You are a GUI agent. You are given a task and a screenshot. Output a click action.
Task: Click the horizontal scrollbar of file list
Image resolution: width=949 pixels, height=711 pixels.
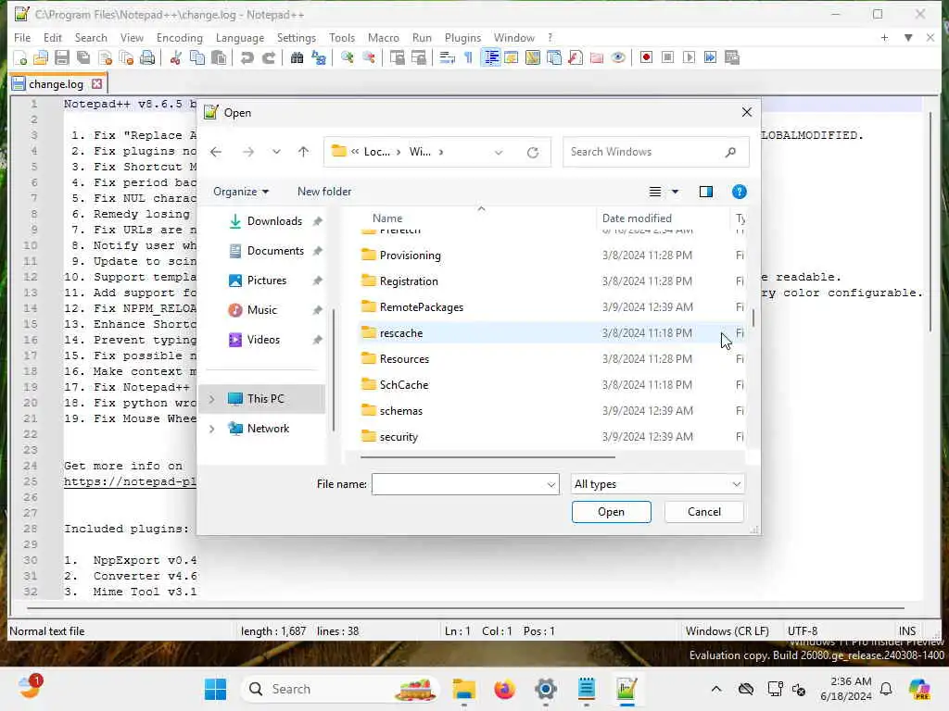click(x=487, y=457)
